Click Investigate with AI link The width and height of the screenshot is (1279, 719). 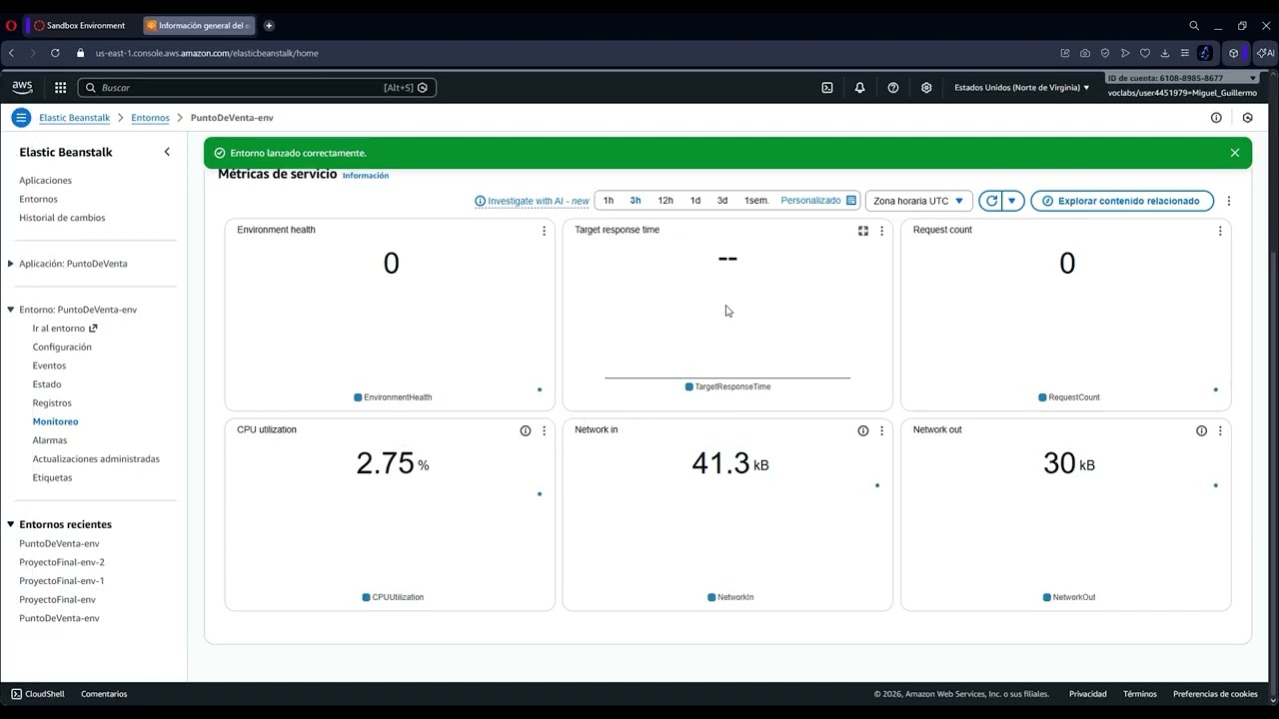click(x=532, y=201)
